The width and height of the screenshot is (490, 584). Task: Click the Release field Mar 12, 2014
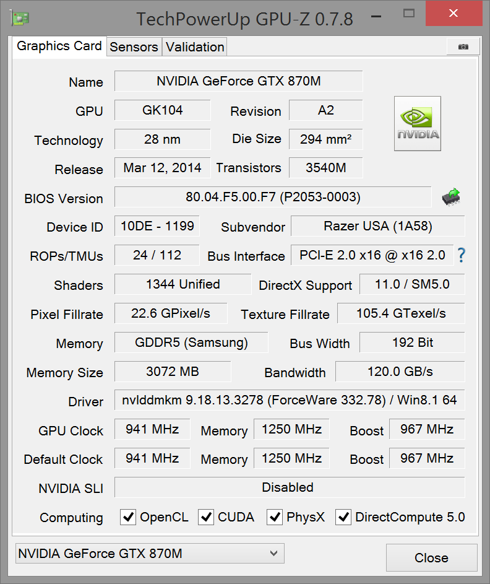[163, 168]
